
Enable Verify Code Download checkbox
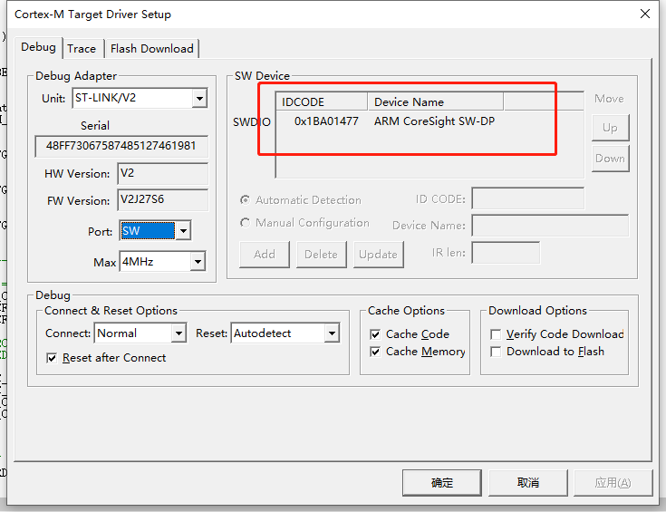click(496, 334)
